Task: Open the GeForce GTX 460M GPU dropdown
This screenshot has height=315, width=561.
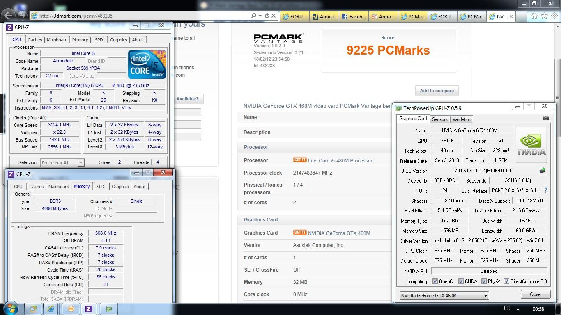Action: click(444, 295)
